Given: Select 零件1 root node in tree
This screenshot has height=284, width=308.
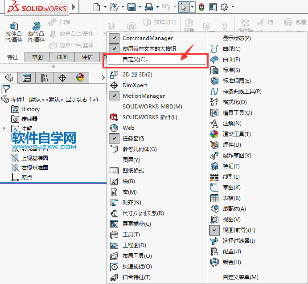Looking at the screenshot, I should [x=49, y=100].
